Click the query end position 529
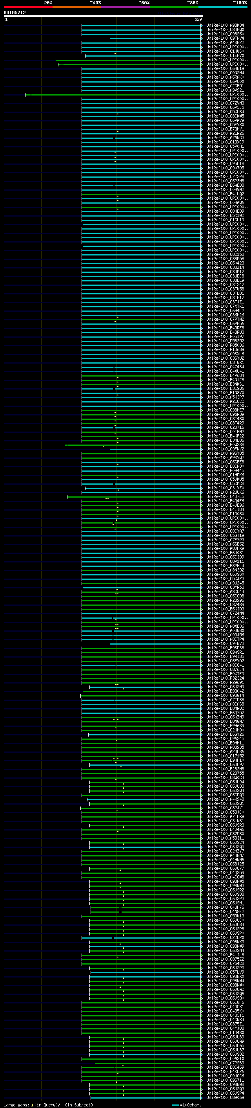Image resolution: width=251 pixels, height=1108 pixels. click(198, 19)
